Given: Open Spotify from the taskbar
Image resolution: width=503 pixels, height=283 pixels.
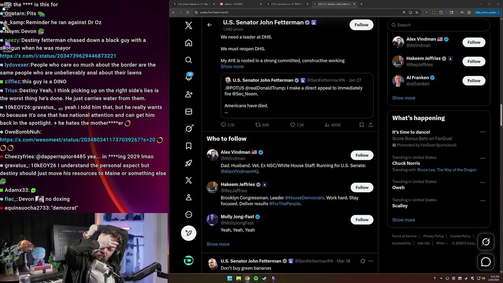Looking at the screenshot, I should point(256,278).
